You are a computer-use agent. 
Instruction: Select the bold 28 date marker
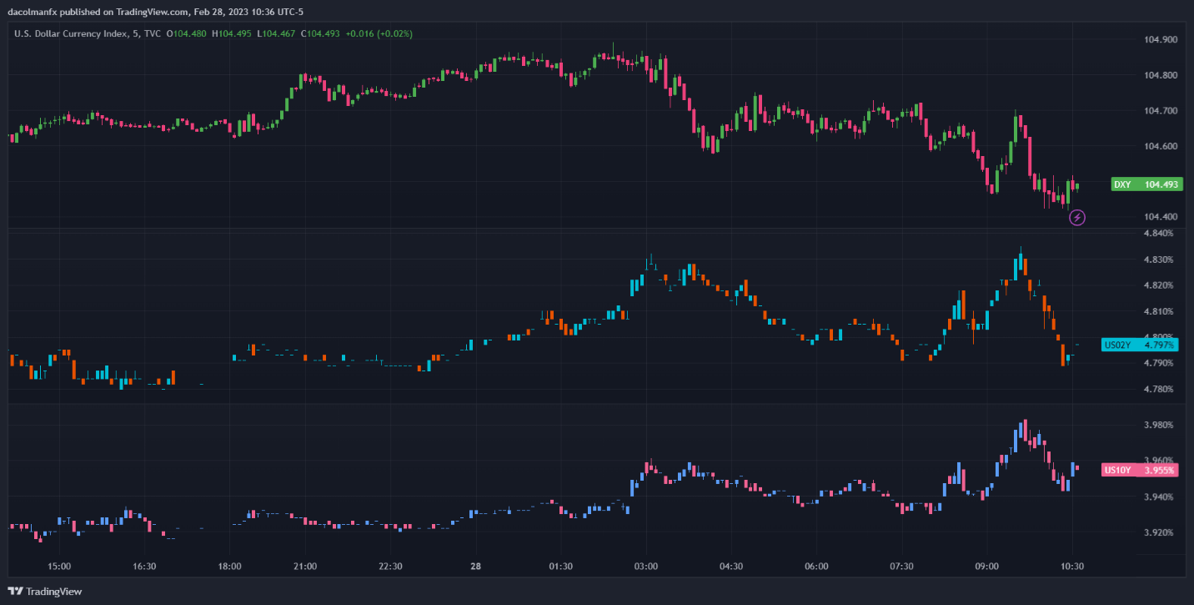tap(475, 566)
